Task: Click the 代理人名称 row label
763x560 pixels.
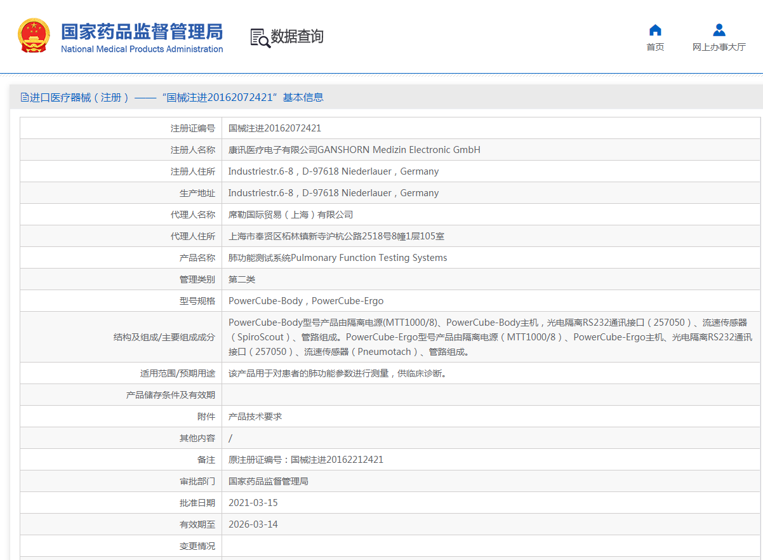Action: (193, 215)
